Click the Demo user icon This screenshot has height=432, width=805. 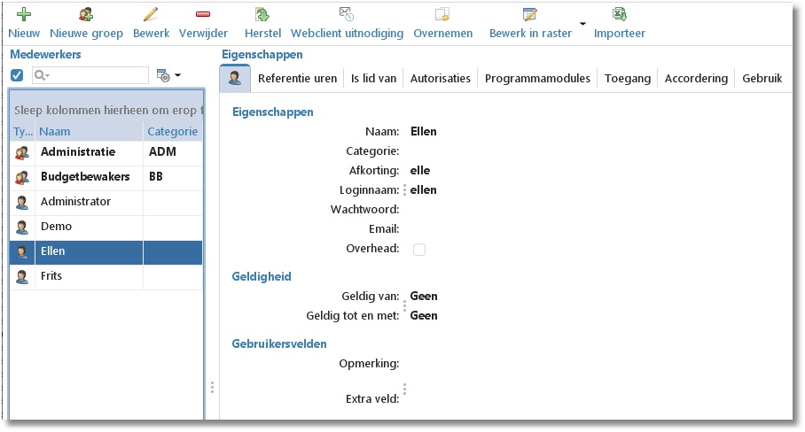tap(22, 227)
